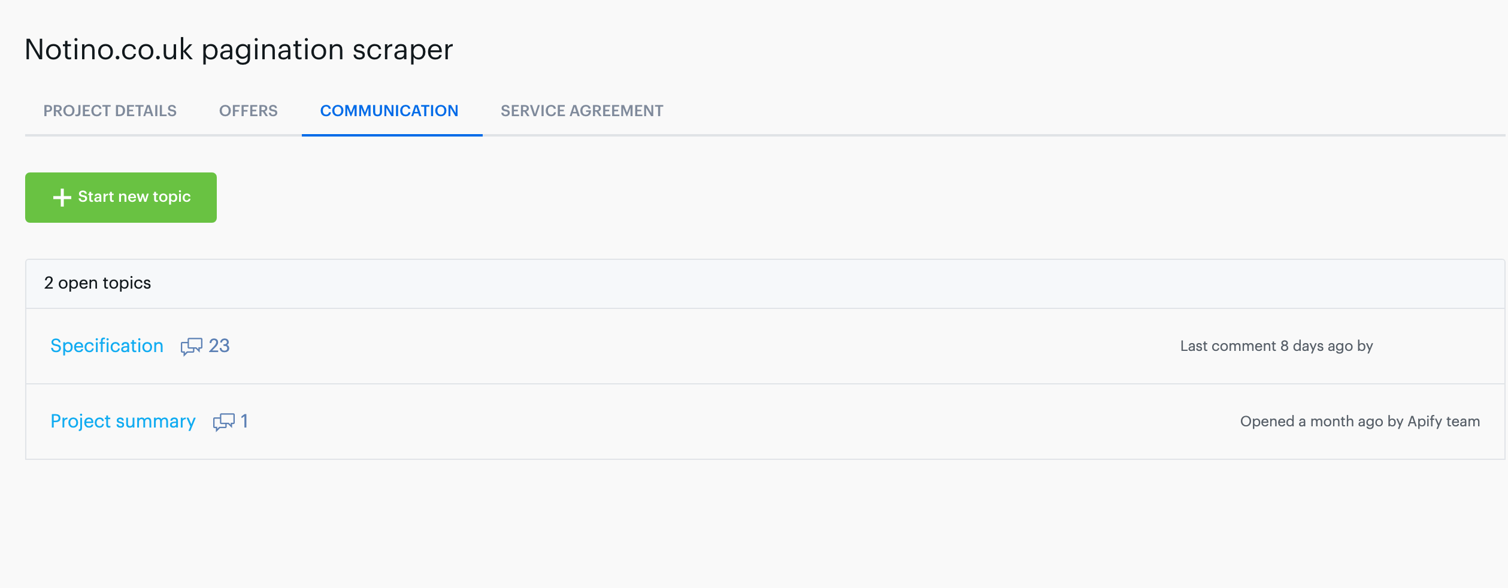Viewport: 1508px width, 588px height.
Task: Click the comment count 1 for Project summary
Action: coord(244,422)
